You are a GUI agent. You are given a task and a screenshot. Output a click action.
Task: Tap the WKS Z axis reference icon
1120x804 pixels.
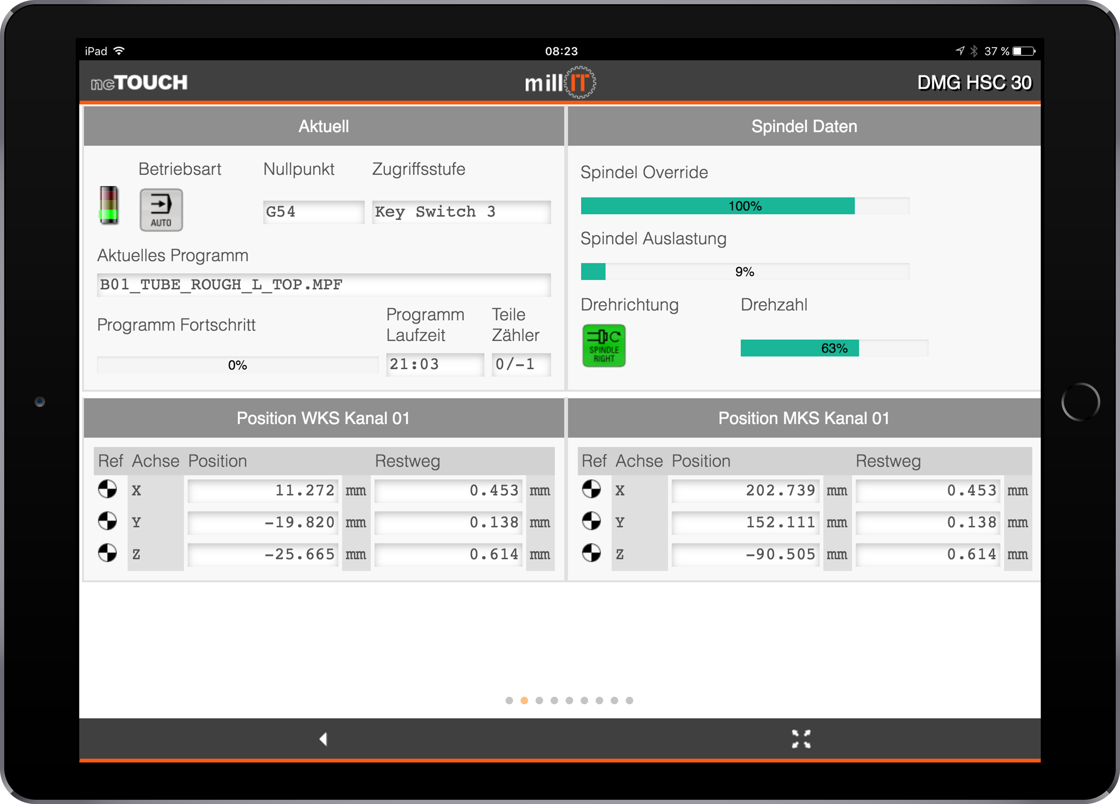coord(107,553)
